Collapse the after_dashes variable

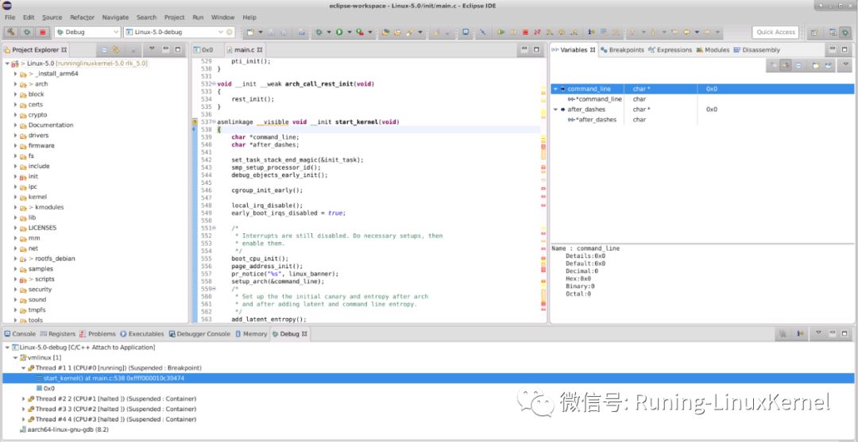click(555, 110)
